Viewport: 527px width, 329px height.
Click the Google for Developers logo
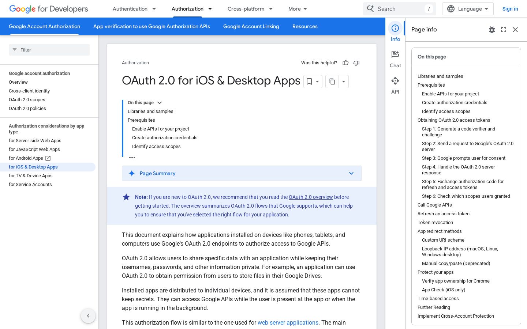(x=49, y=9)
